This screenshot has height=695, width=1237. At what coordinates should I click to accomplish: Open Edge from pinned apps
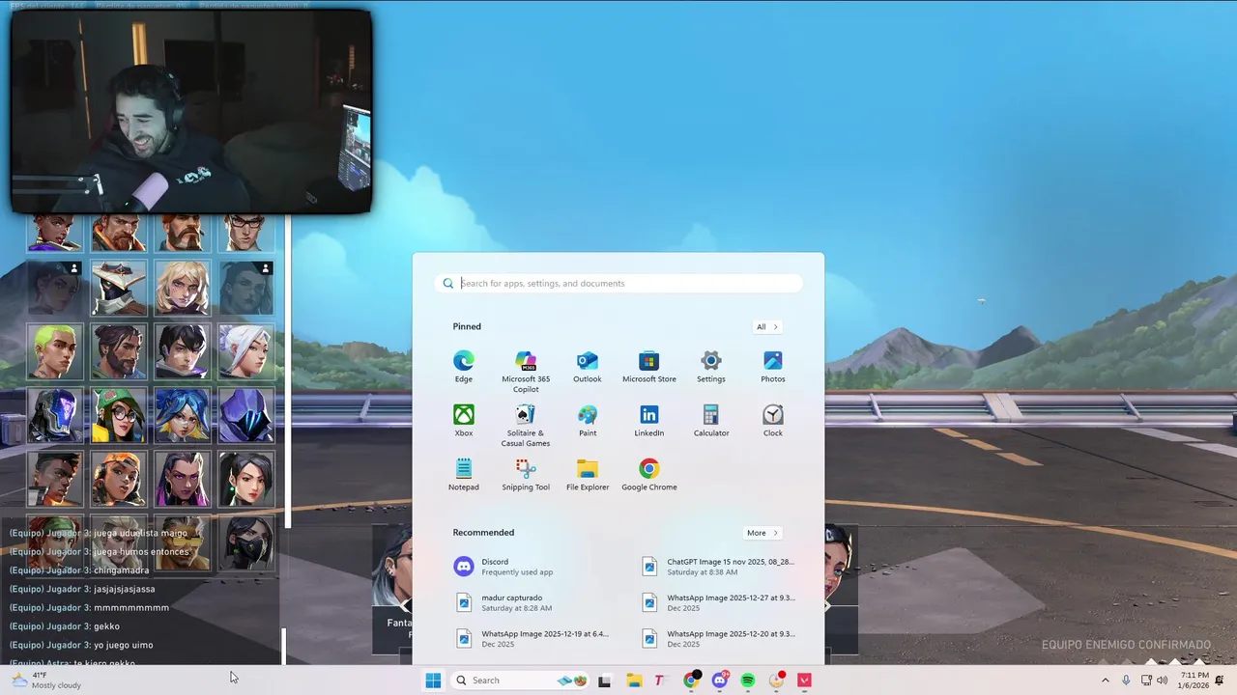pos(464,366)
